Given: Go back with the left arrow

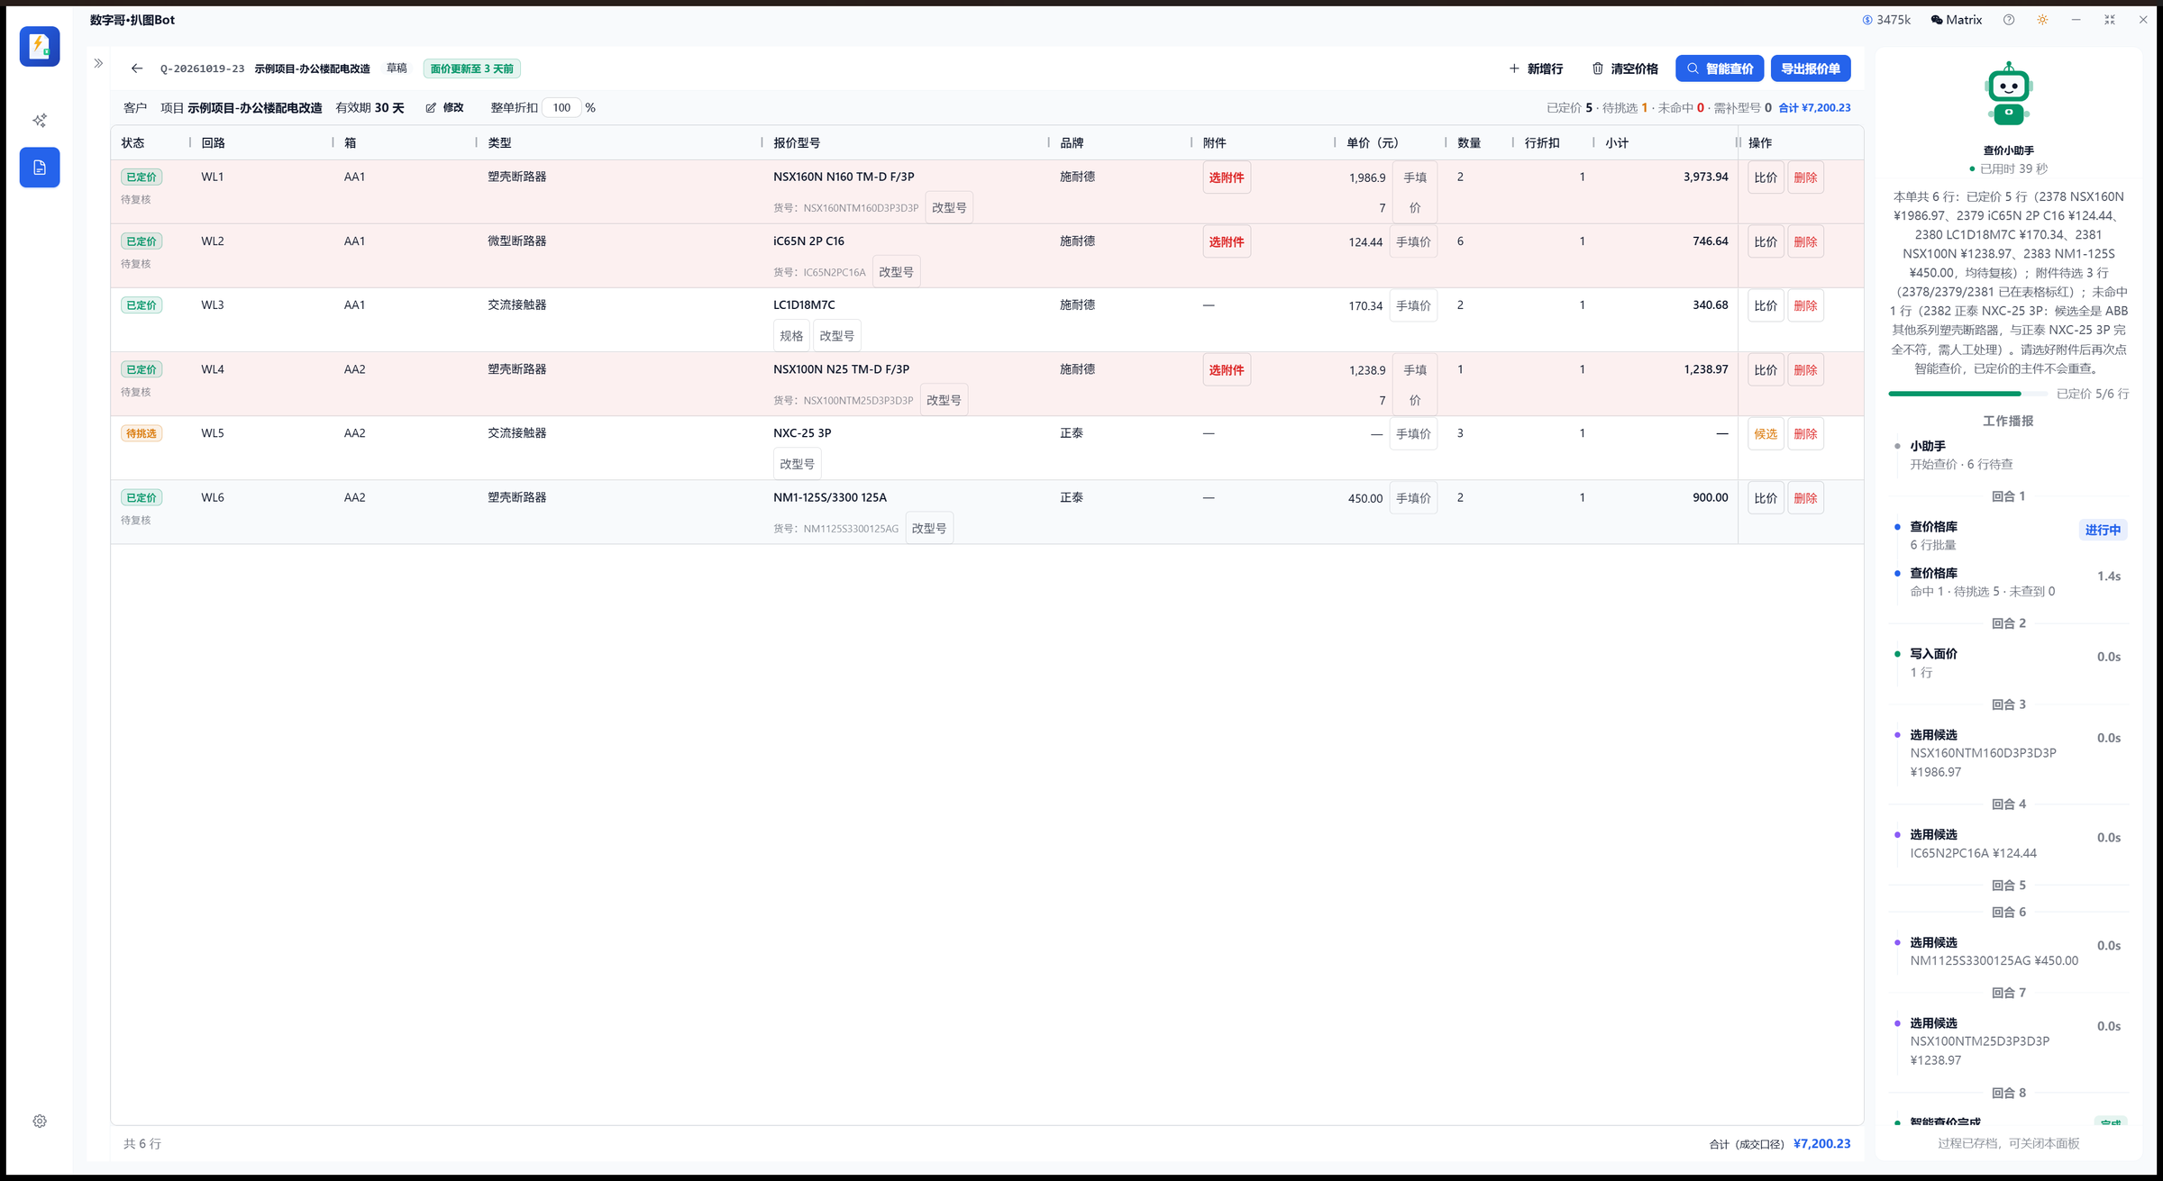Looking at the screenshot, I should 137,68.
